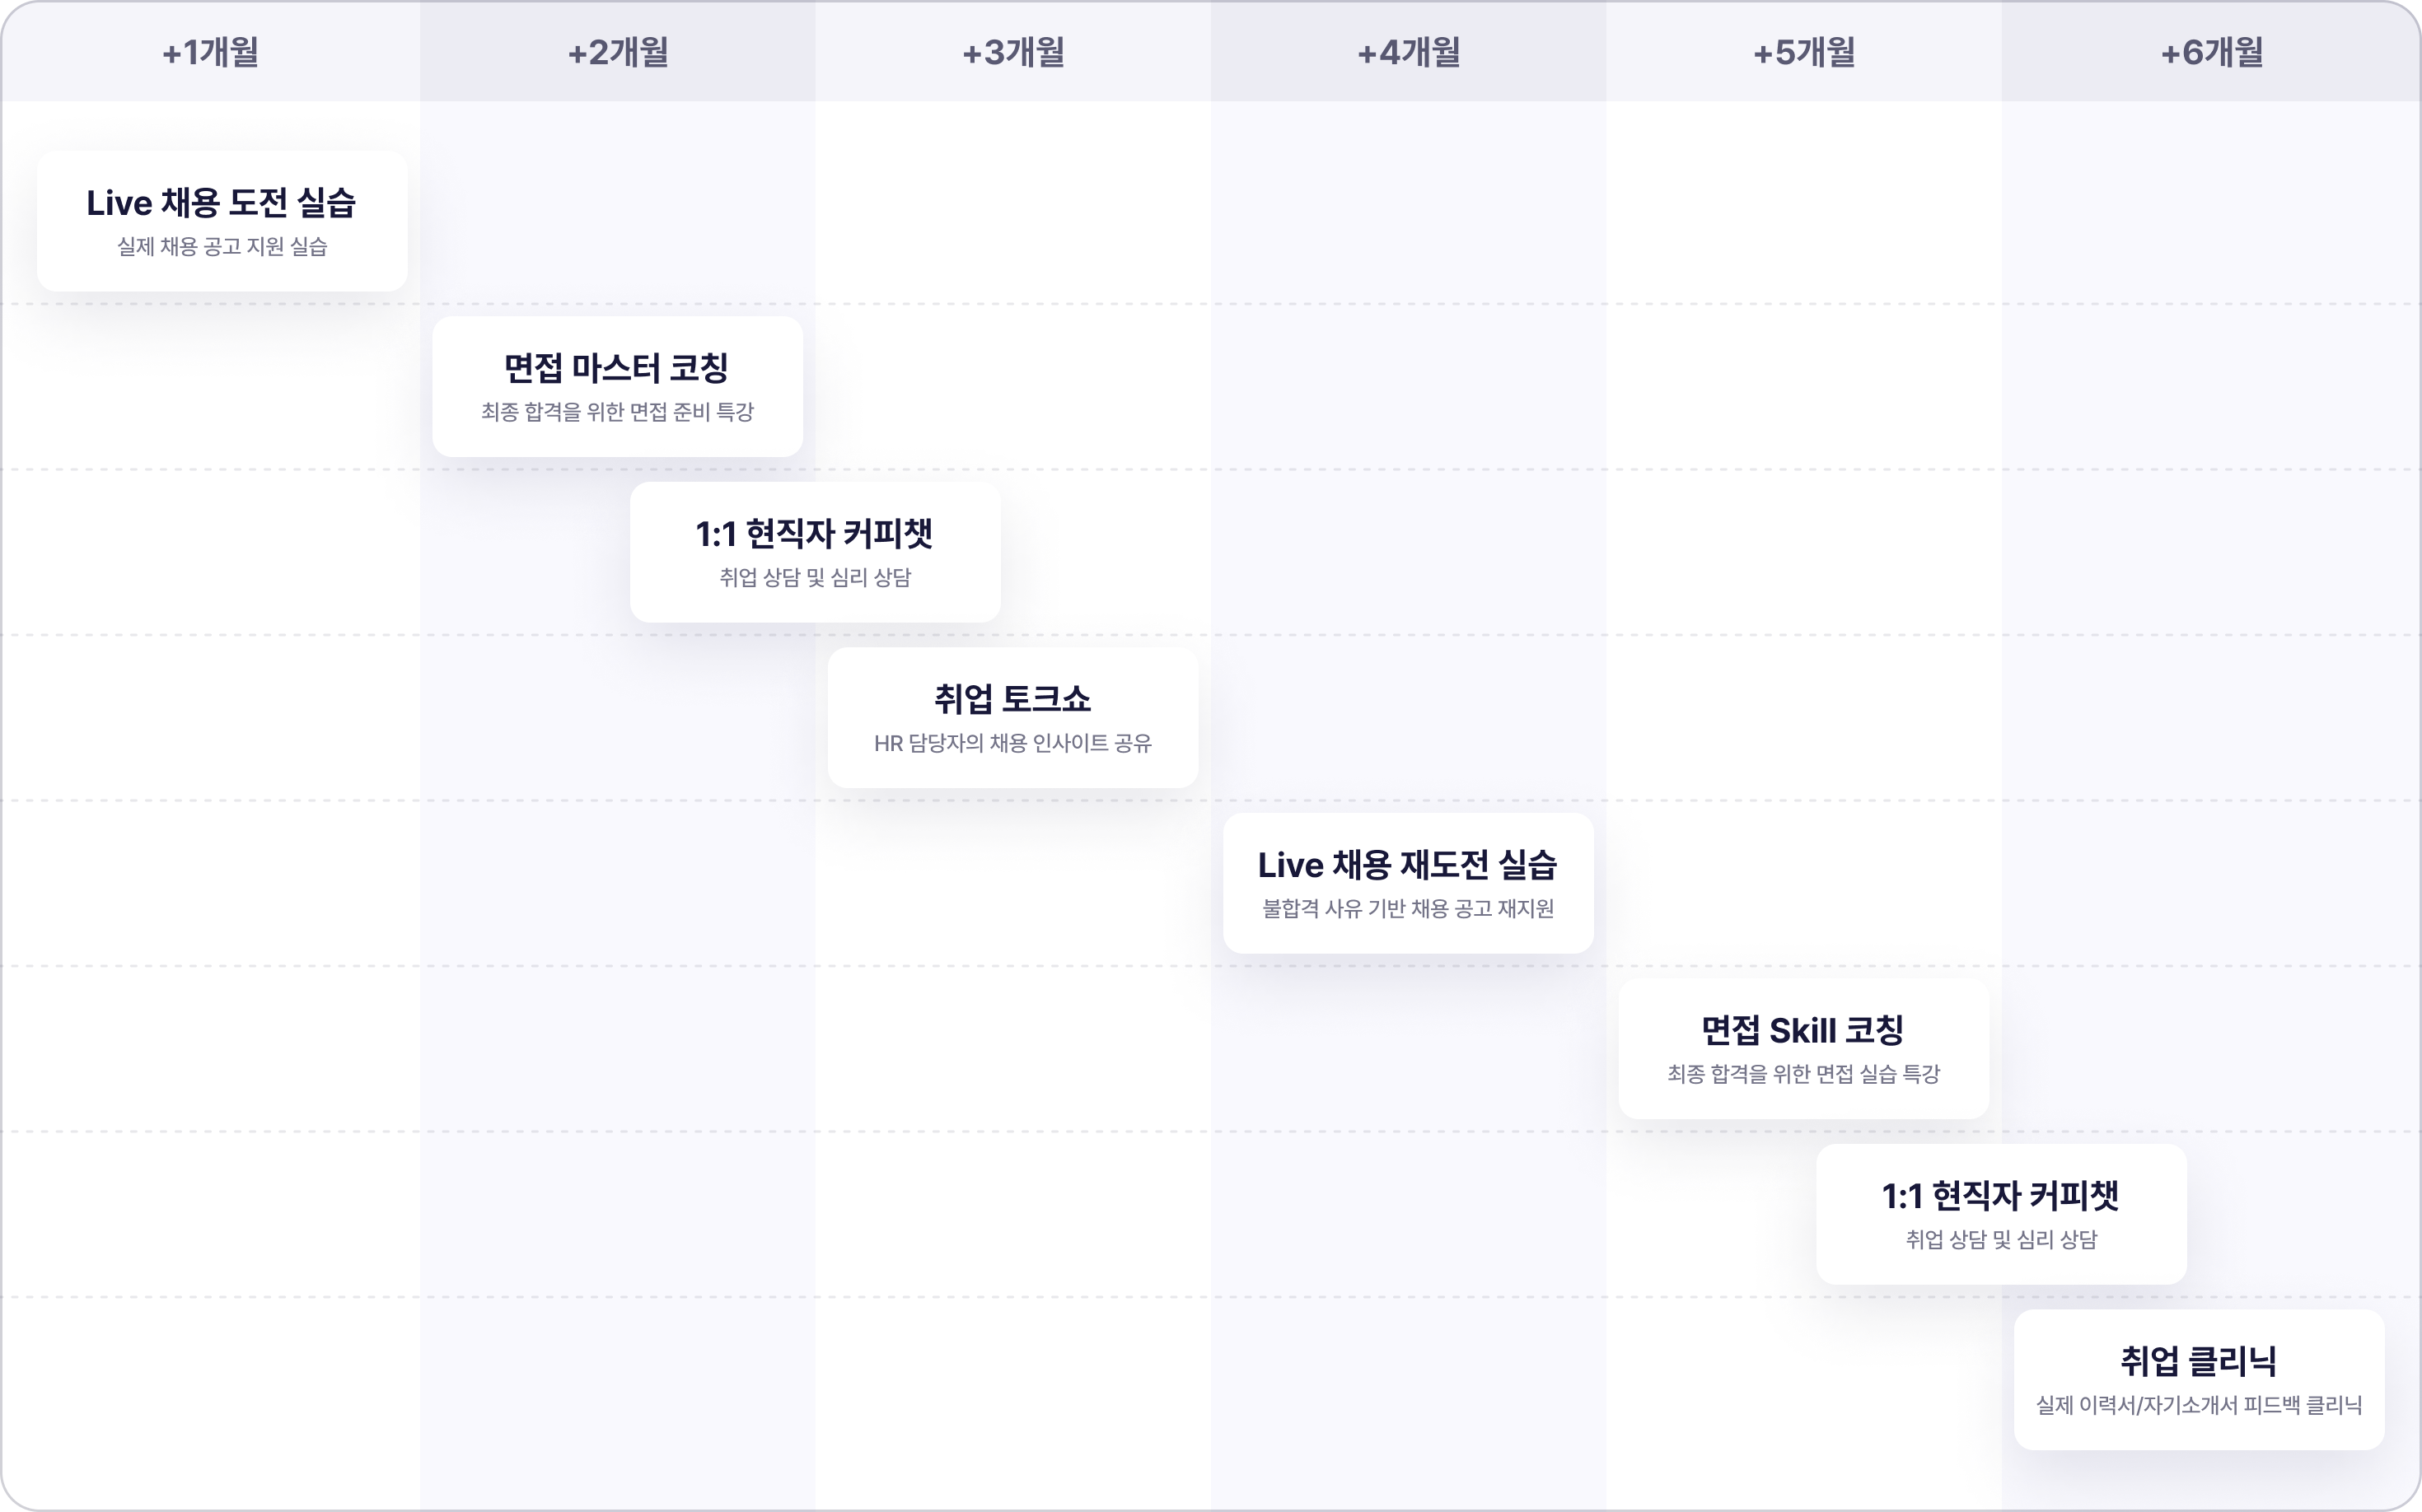Select the +1개월 column header

click(210, 52)
